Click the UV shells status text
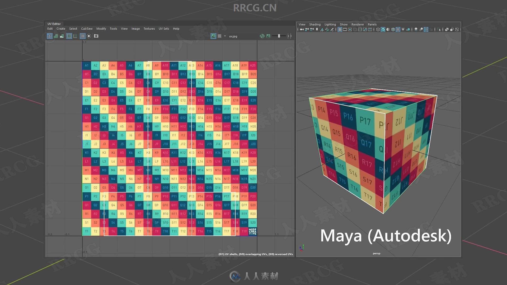 [256, 254]
